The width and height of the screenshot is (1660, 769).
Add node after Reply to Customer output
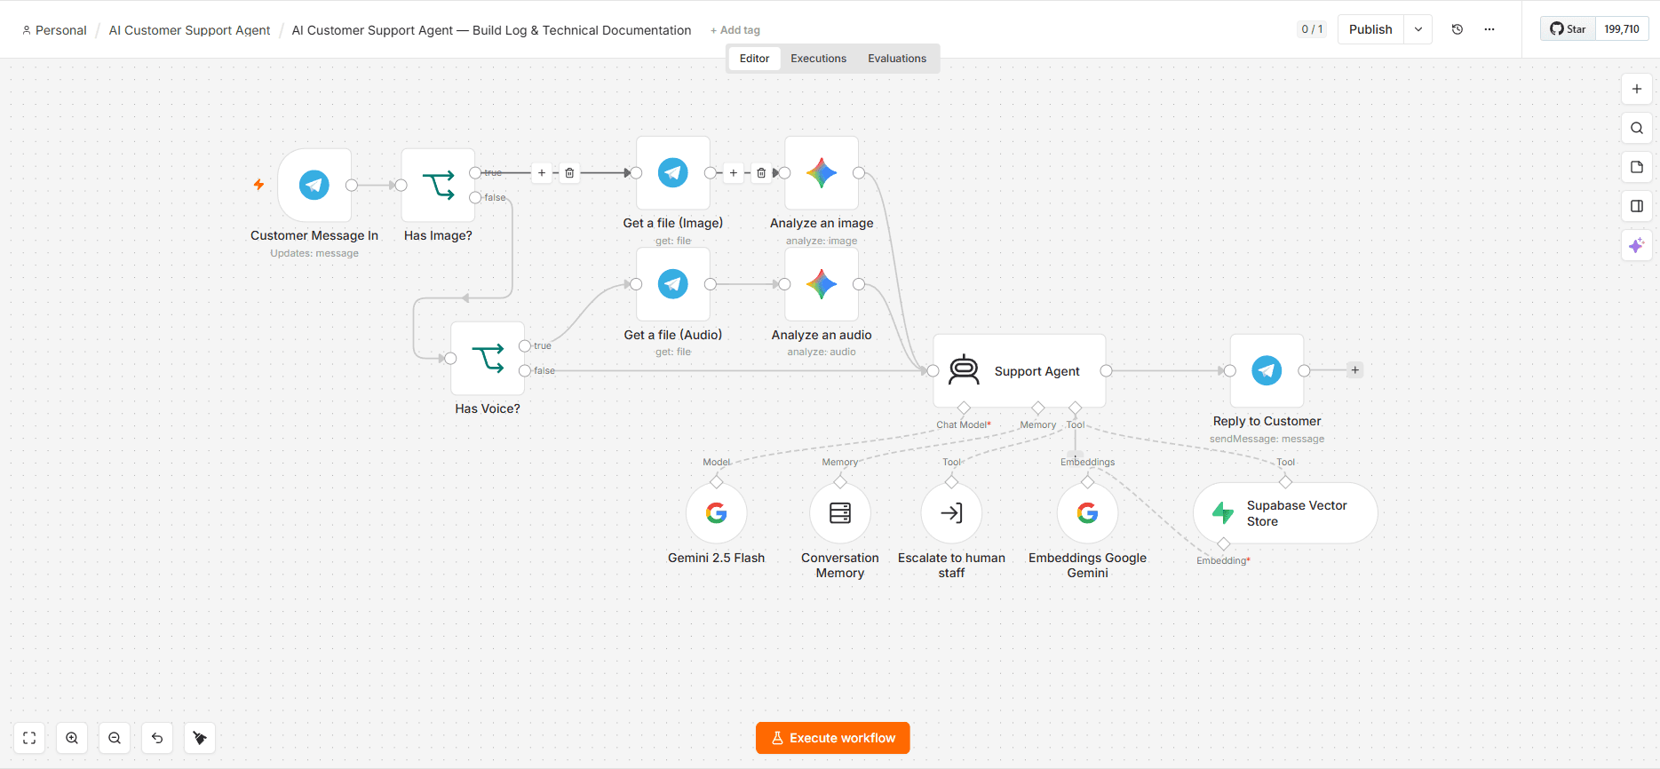1355,370
